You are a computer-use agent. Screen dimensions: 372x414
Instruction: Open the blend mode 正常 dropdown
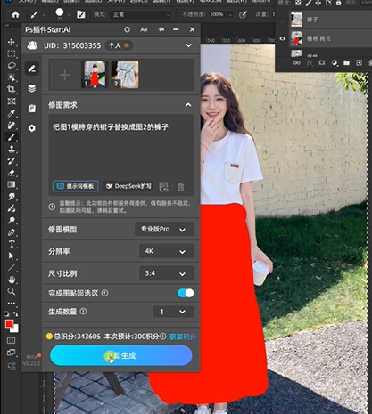tap(141, 14)
